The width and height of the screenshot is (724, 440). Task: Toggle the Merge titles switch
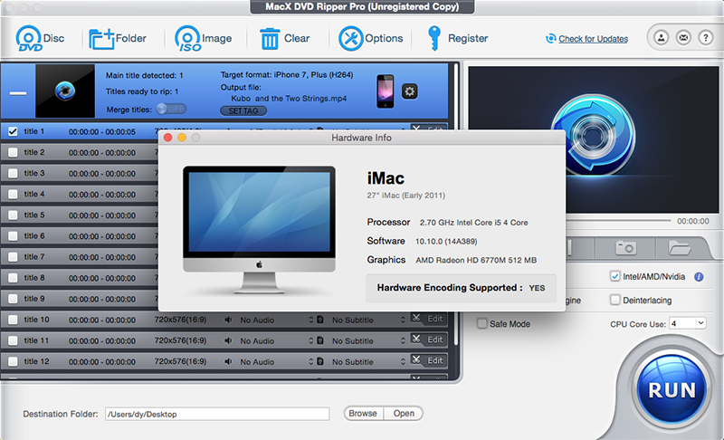tap(166, 109)
